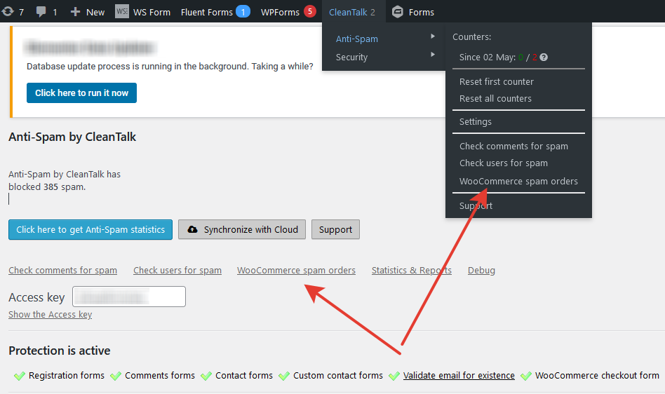
Task: Click here to get Anti-Spam statistics button
Action: (x=90, y=229)
